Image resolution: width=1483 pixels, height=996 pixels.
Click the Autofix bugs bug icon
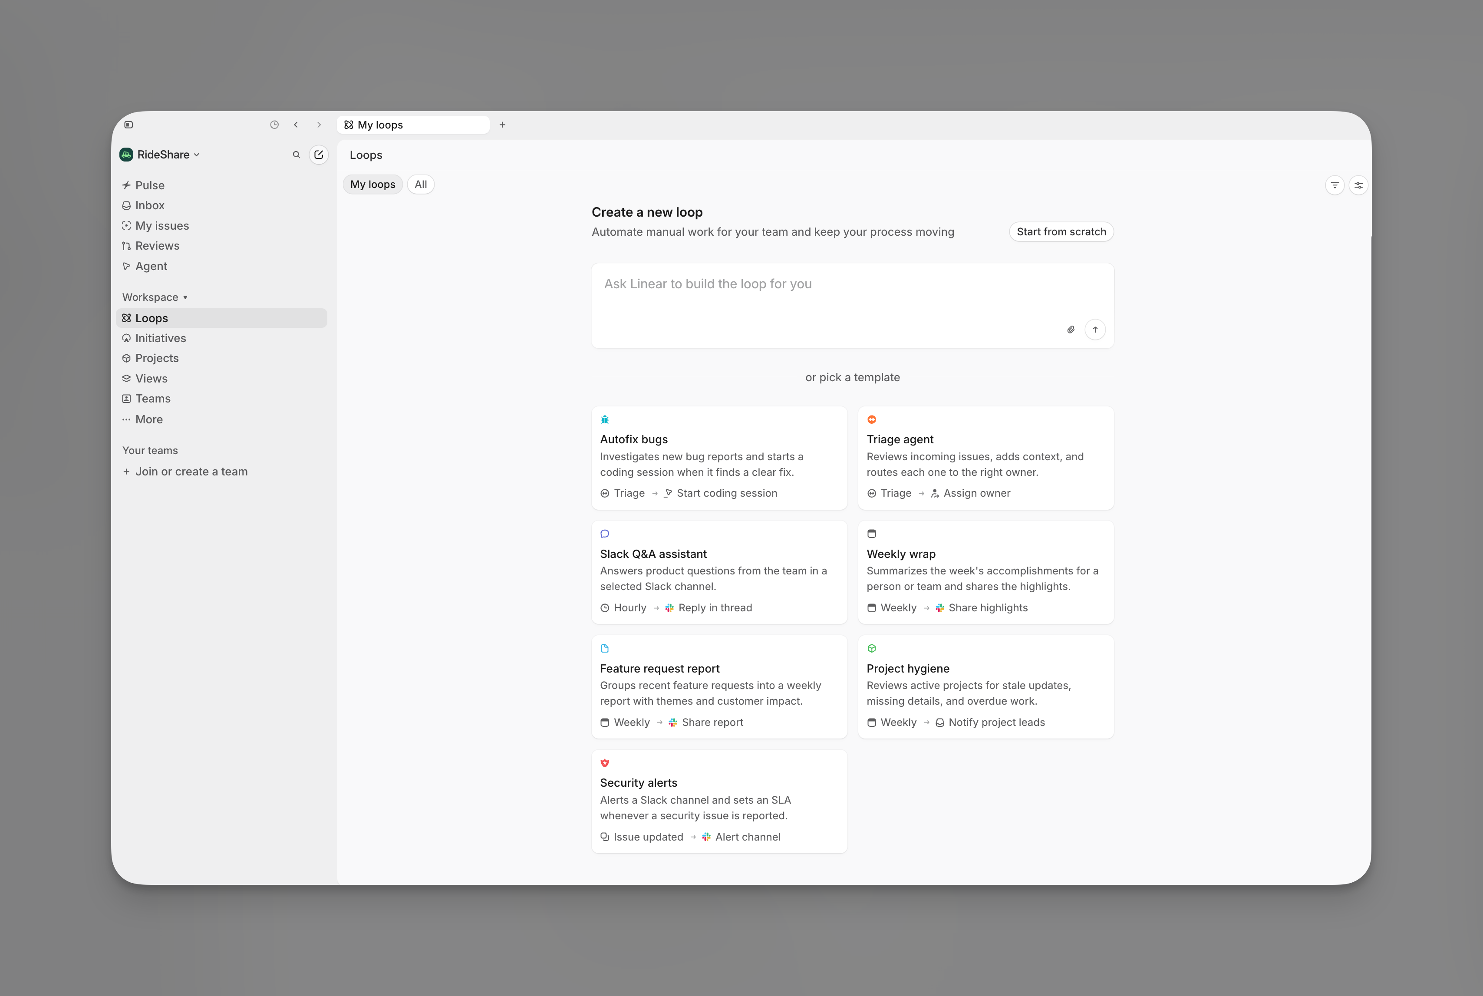pyautogui.click(x=605, y=419)
